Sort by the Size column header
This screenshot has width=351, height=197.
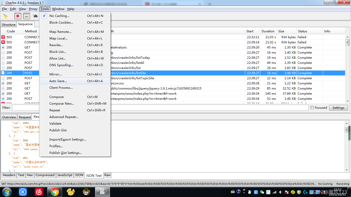tap(287, 31)
